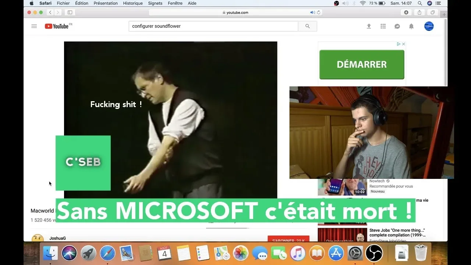Viewport: 471px width, 265px height.
Task: Click the Steve Jobs video player
Action: (x=170, y=120)
